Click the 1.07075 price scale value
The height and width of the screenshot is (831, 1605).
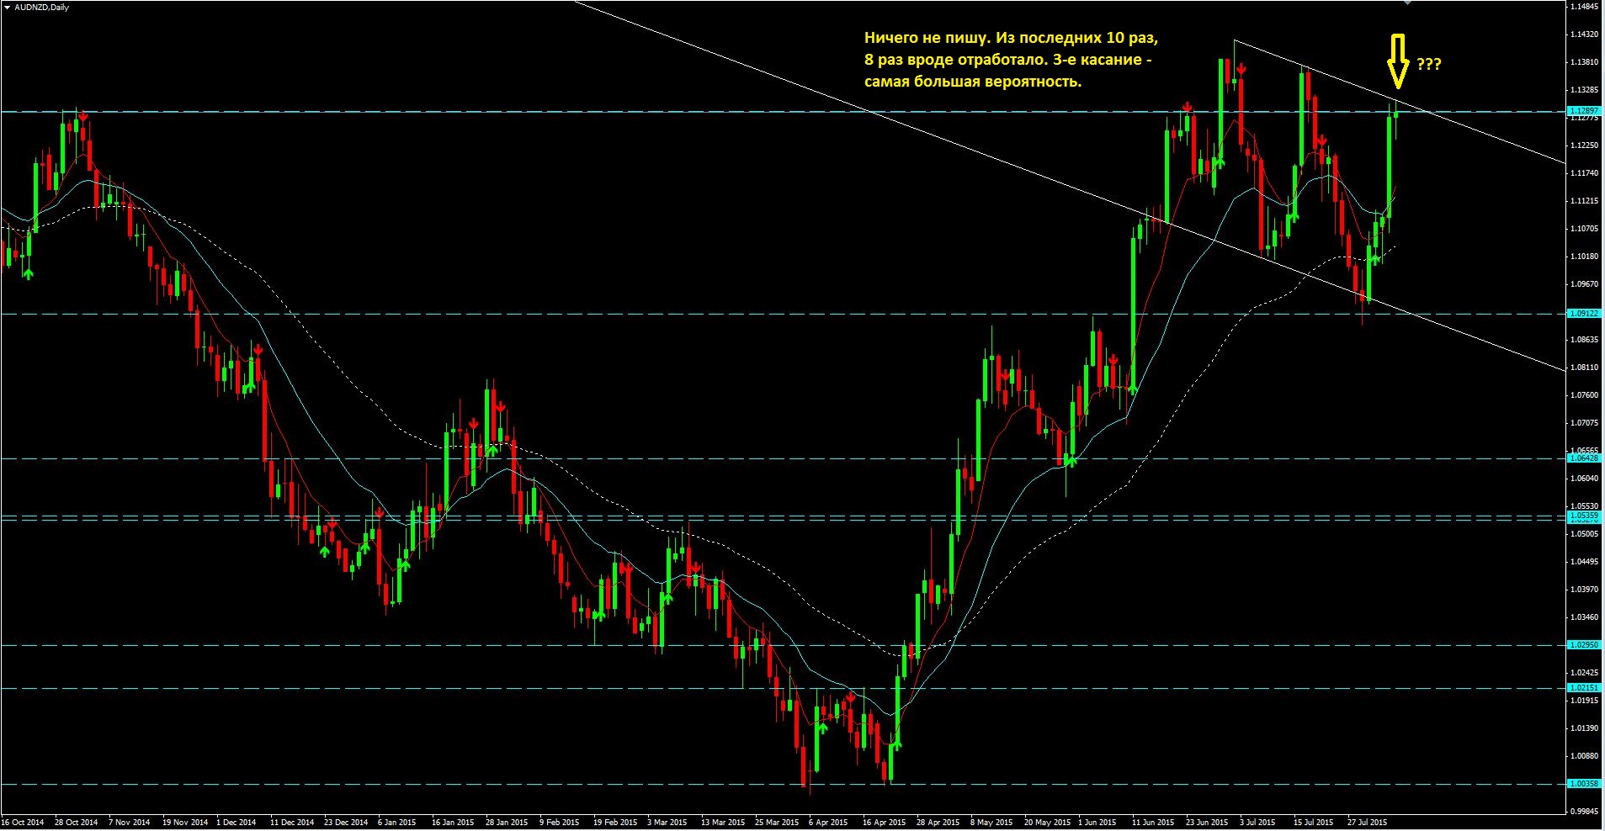[1585, 423]
